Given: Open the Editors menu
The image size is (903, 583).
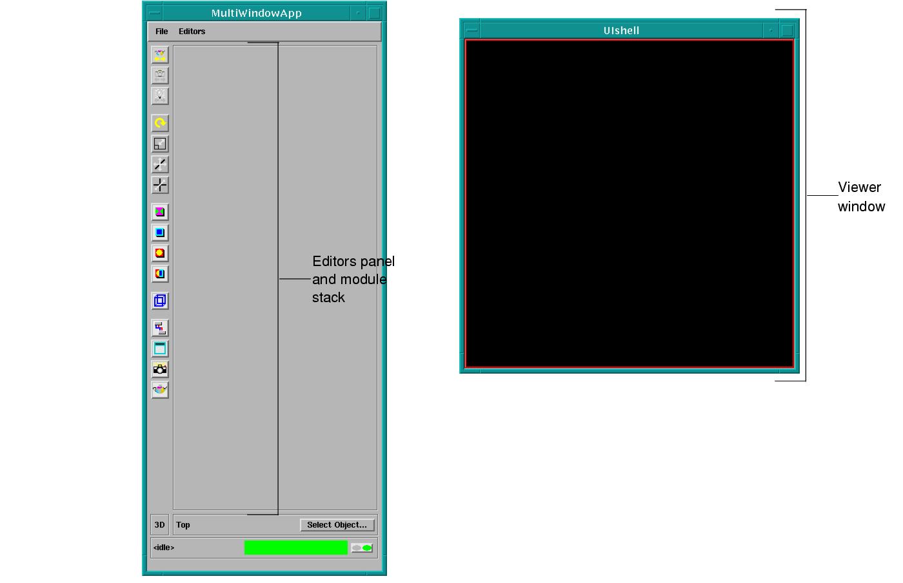Looking at the screenshot, I should click(x=192, y=31).
